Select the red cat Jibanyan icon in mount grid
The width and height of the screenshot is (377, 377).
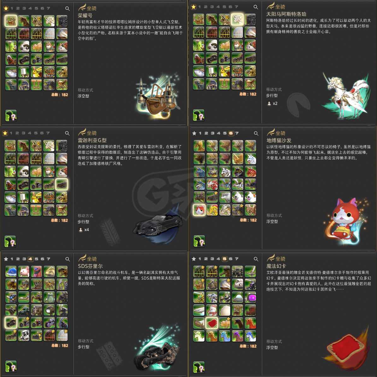click(x=199, y=210)
